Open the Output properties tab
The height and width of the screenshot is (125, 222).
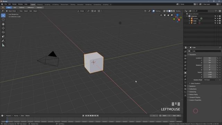click(185, 59)
